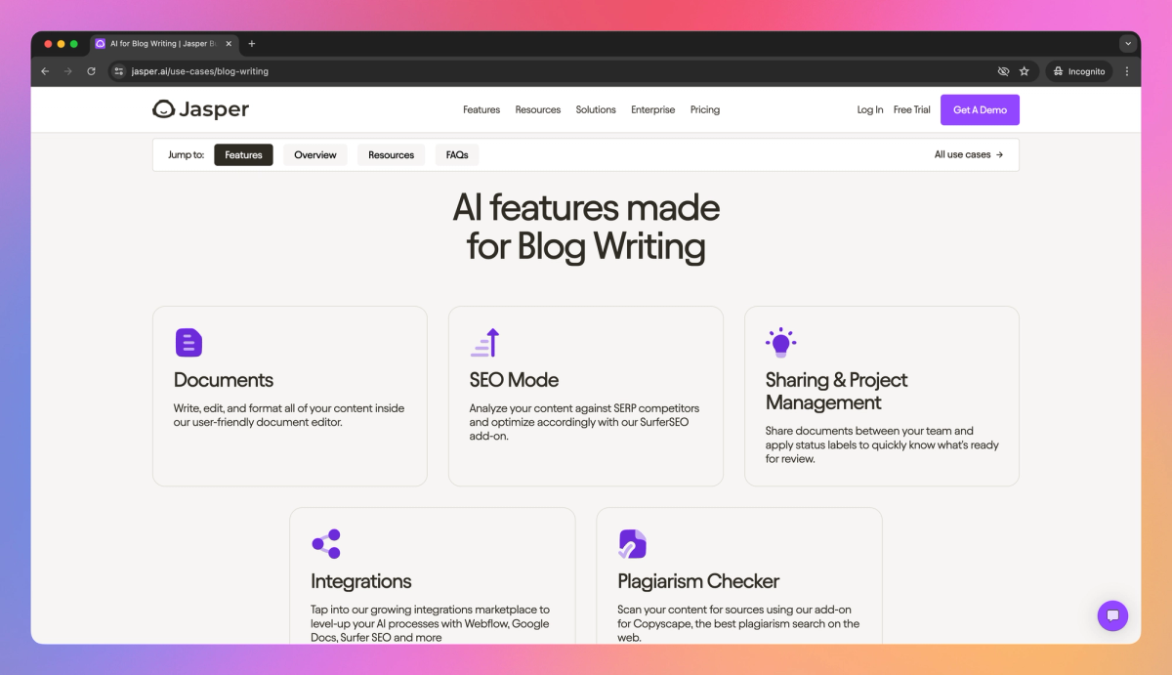Click the Plagiarism Checker description text
1172x675 pixels.
pyautogui.click(x=739, y=623)
